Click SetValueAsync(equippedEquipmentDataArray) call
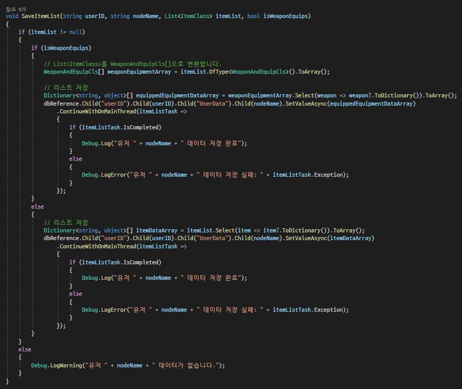This screenshot has height=389, width=462. [x=351, y=104]
